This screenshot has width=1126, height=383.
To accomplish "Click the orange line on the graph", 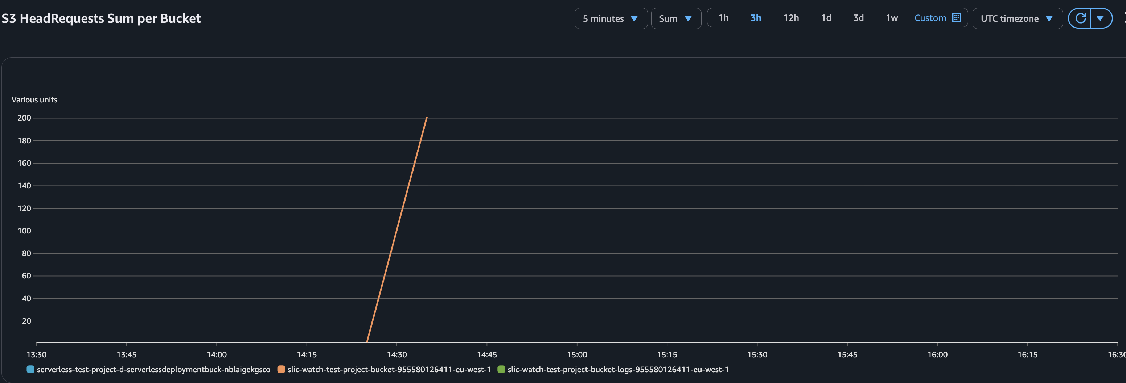I will [397, 230].
